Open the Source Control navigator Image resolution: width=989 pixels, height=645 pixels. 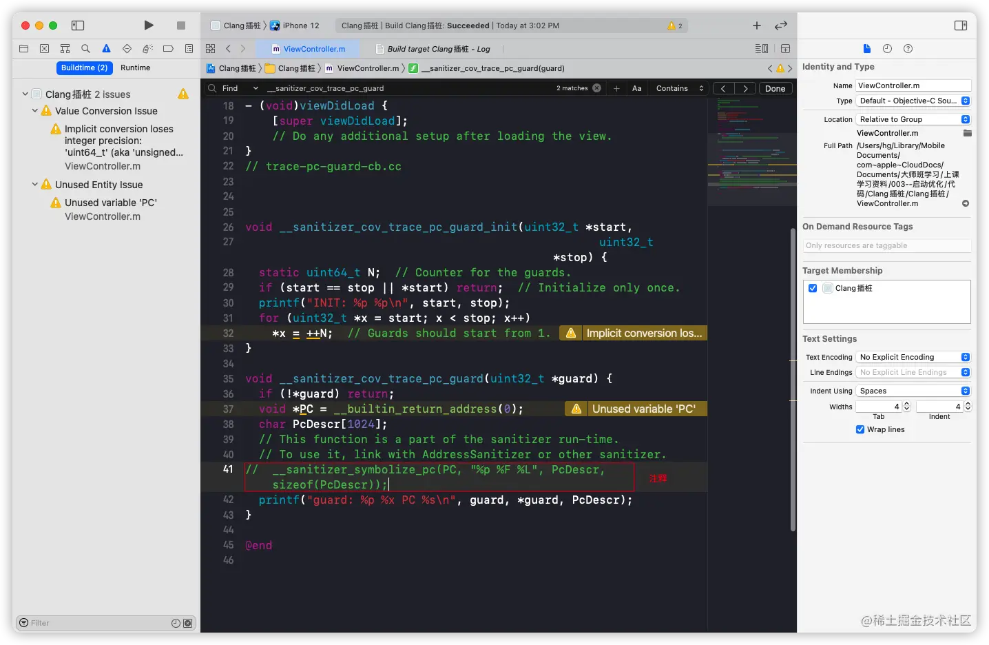click(45, 49)
